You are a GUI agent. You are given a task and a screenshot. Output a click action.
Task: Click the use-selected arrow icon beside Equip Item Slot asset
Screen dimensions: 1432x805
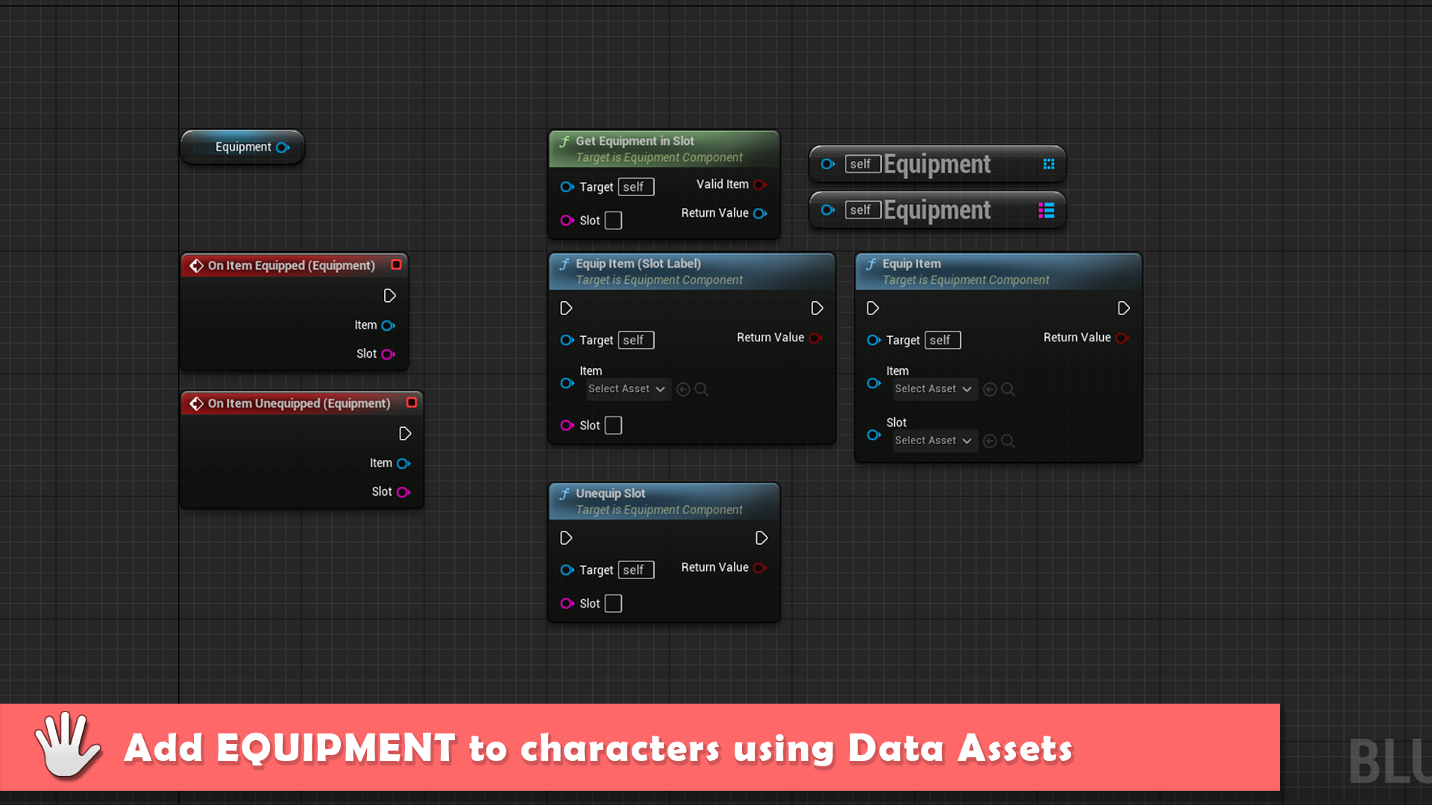[x=990, y=441]
